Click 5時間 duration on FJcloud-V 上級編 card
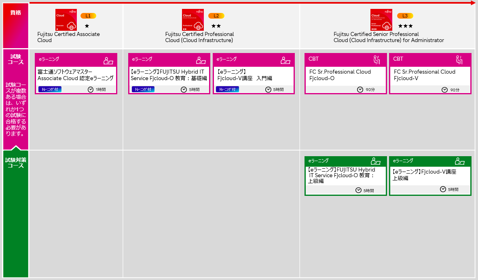478x280 pixels. tap(453, 190)
